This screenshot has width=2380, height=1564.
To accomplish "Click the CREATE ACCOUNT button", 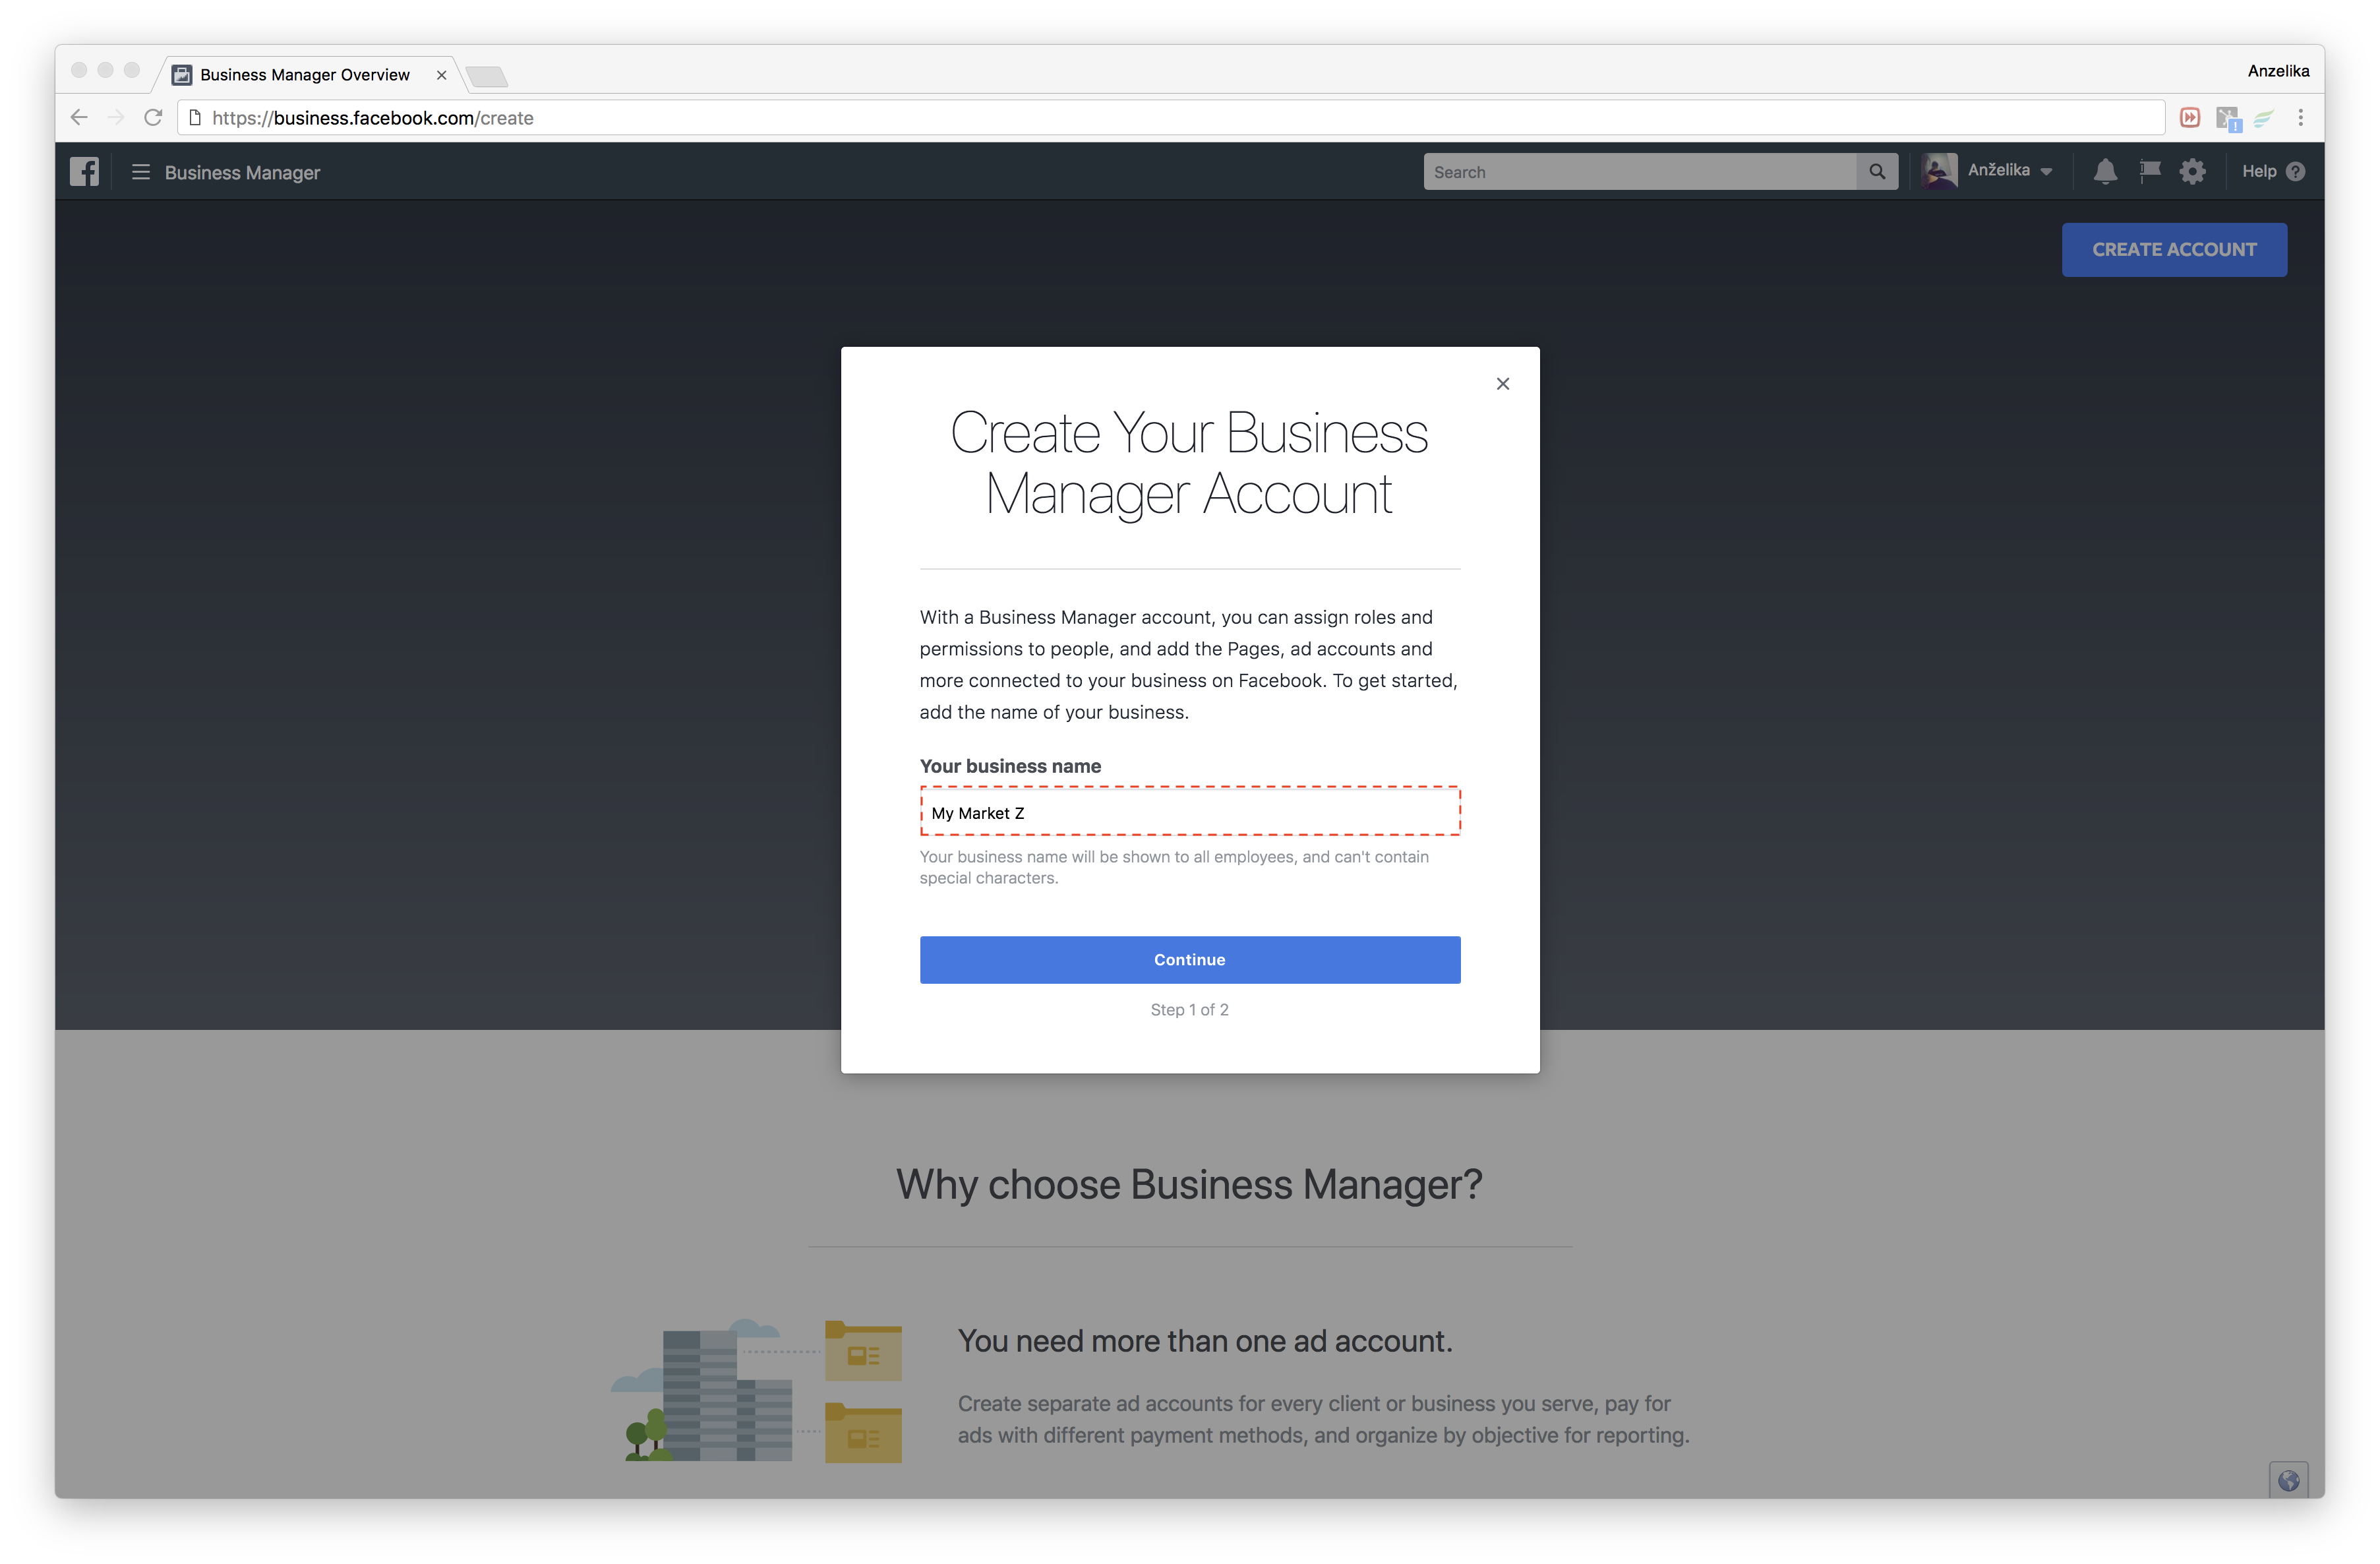I will pos(2174,250).
